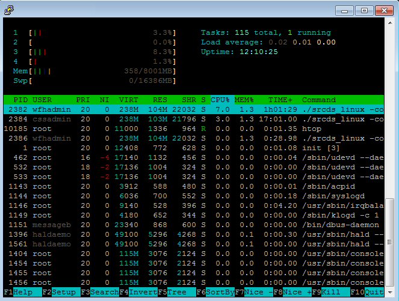Screen dimensions: 399x301
Task: Select F10 Quit in footer
Action: pos(367,292)
